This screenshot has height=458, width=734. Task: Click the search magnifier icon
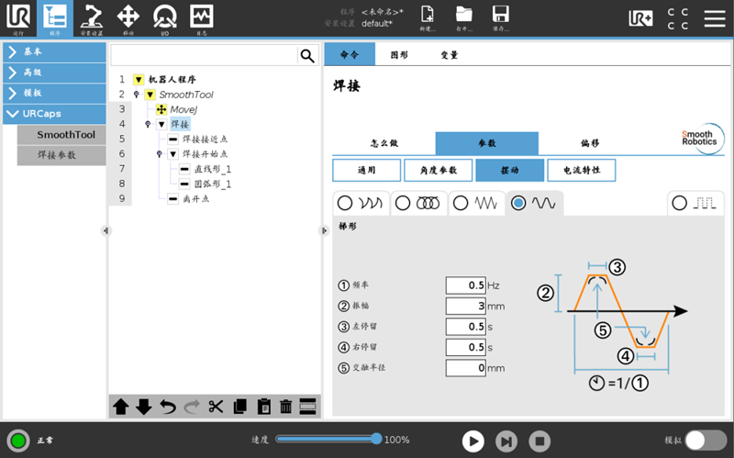(x=307, y=56)
